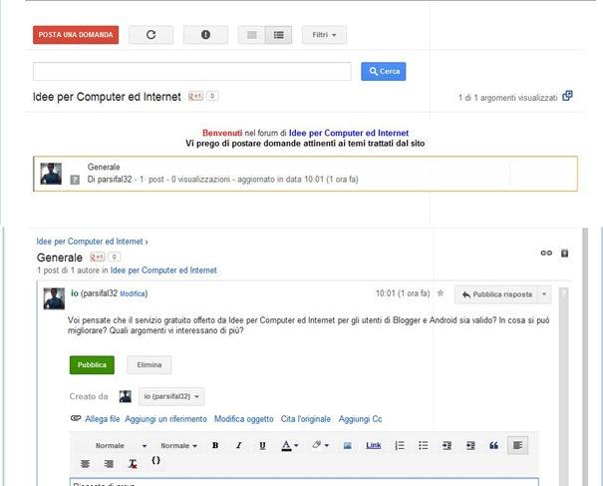Open the highlight color picker

[x=320, y=445]
